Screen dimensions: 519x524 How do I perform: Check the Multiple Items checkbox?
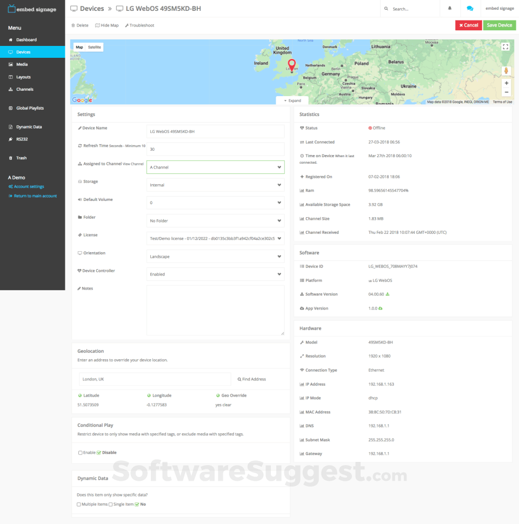click(79, 505)
